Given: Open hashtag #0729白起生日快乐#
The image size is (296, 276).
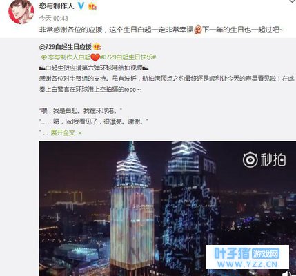Looking at the screenshot, I should (x=128, y=57).
